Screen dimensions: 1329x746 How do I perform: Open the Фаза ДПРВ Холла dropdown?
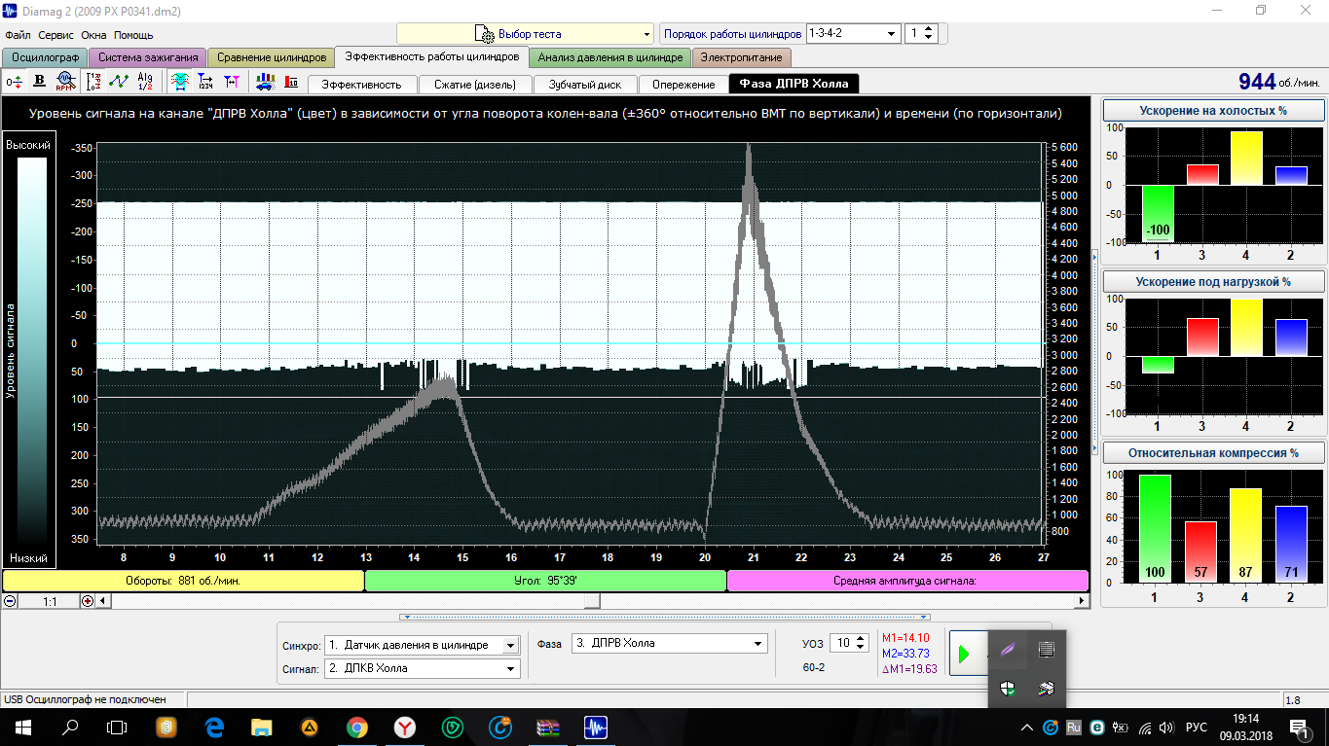click(670, 643)
